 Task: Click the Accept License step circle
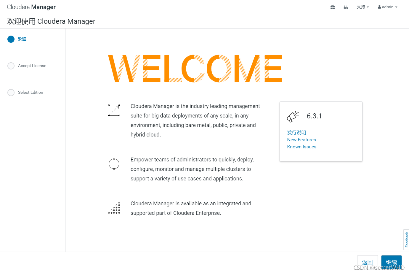tap(11, 66)
